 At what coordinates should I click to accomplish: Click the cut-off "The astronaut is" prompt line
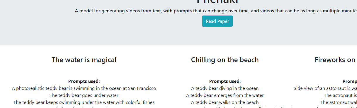click(340, 95)
